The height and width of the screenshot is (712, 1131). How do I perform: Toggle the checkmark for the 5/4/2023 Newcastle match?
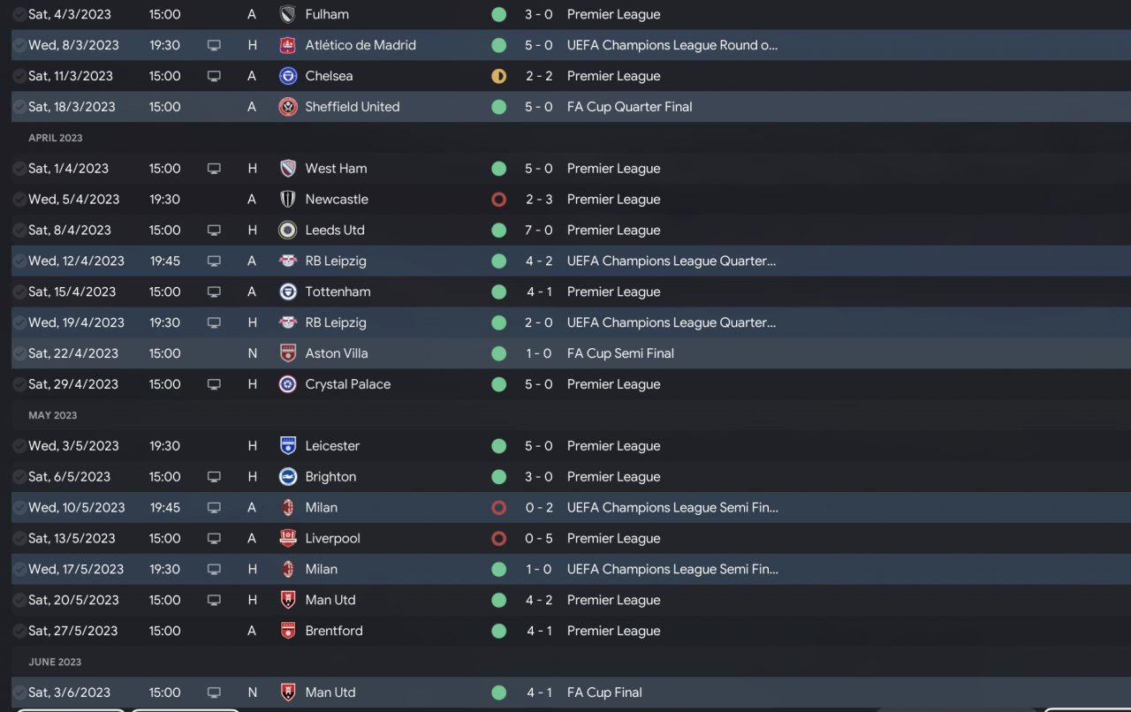click(x=19, y=200)
